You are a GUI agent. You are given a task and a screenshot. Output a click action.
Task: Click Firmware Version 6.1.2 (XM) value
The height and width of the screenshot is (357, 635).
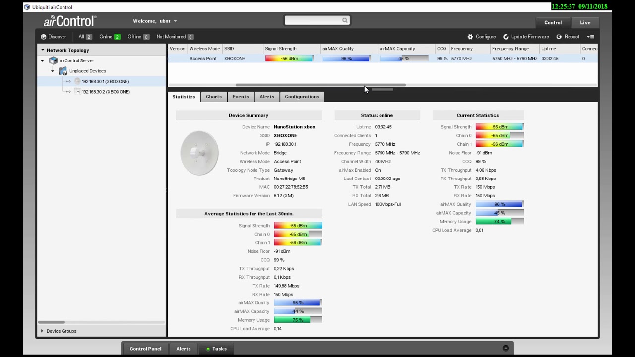click(x=284, y=196)
